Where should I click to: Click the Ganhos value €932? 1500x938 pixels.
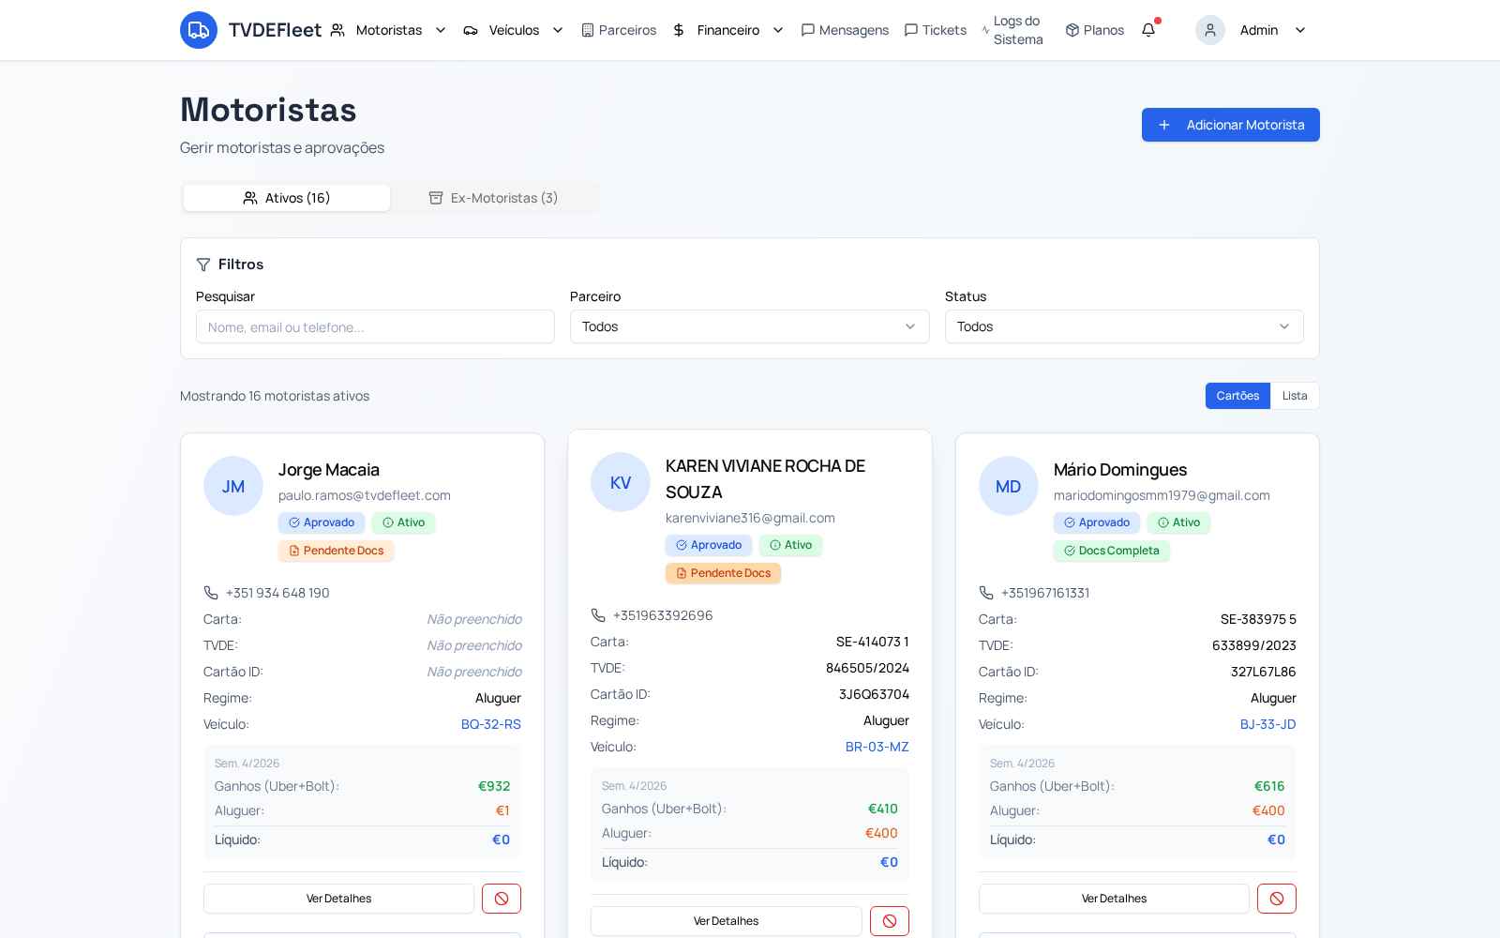(x=494, y=786)
